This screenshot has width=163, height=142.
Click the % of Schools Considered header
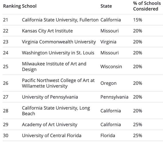147,6
